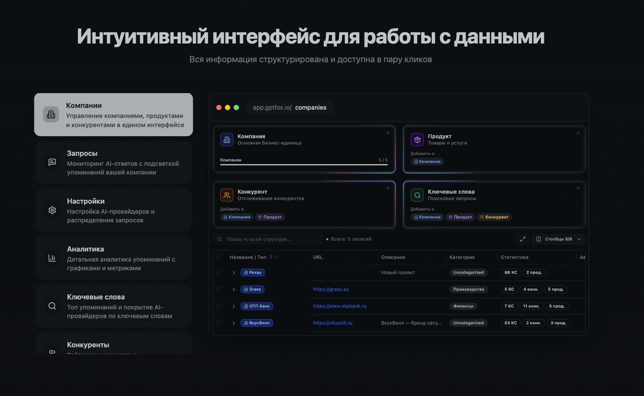The image size is (644, 396).
Task: Toggle the select-all checkbox in table header
Action: [x=218, y=257]
